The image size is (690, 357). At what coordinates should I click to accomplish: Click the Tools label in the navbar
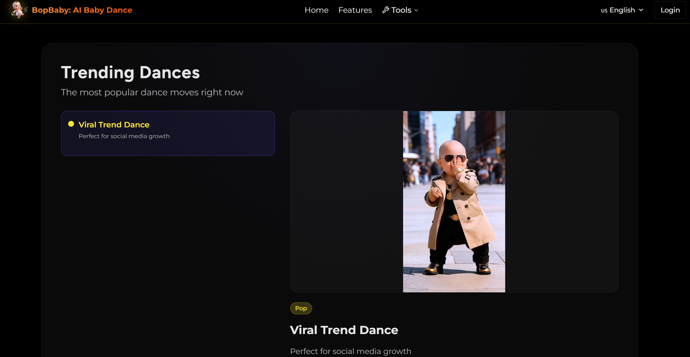401,10
